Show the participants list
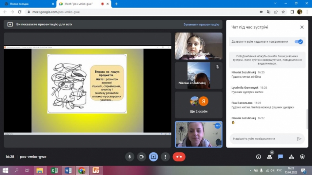This screenshot has width=312, height=175. 269,157
